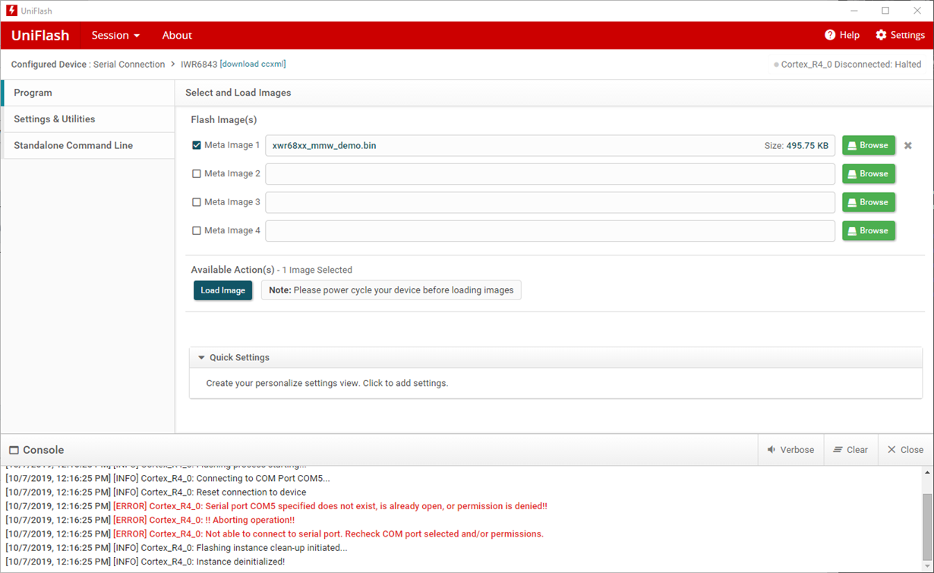Enable the Meta Image 3 checkbox

(x=197, y=202)
